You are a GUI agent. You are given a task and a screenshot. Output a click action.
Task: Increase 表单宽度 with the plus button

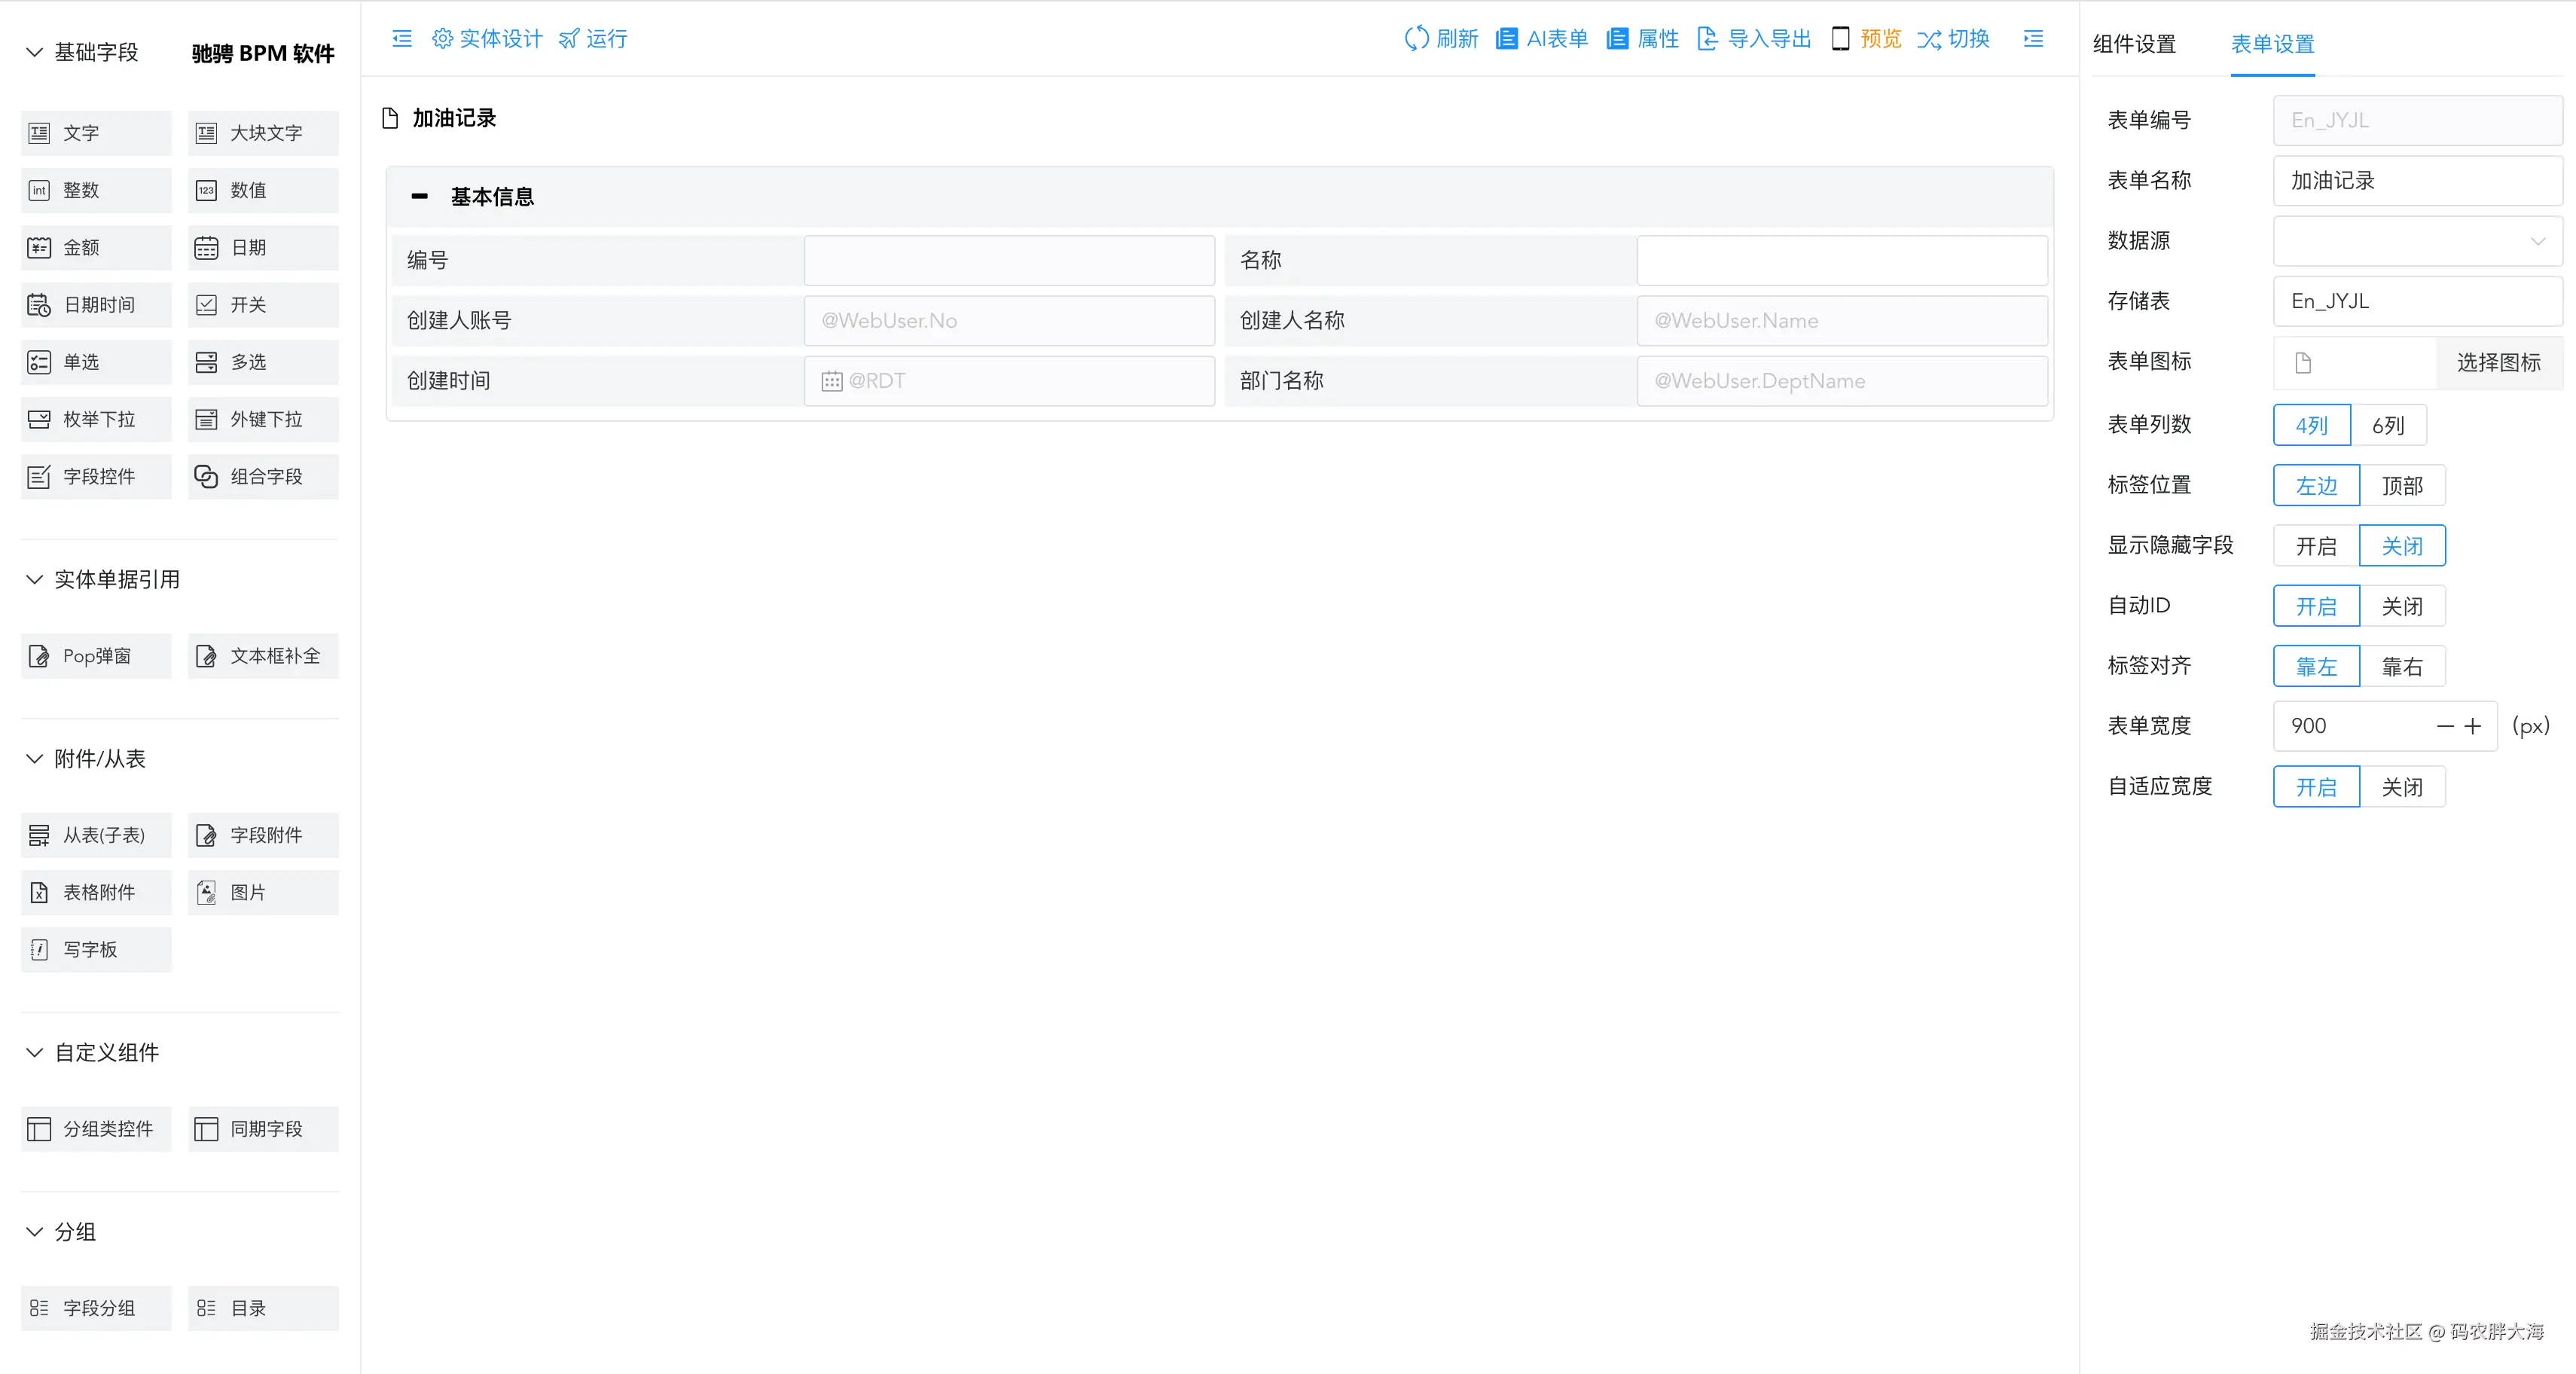(2473, 726)
